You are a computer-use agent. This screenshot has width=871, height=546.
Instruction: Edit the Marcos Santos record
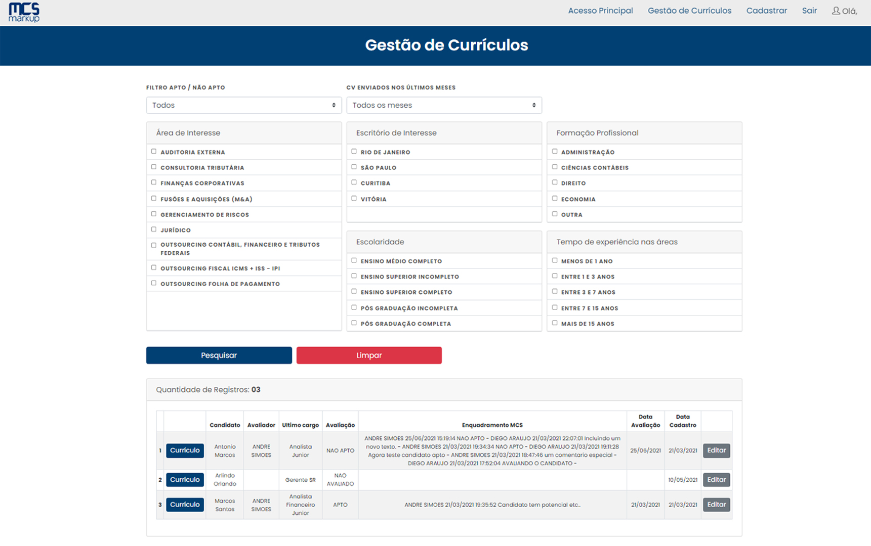[716, 505]
